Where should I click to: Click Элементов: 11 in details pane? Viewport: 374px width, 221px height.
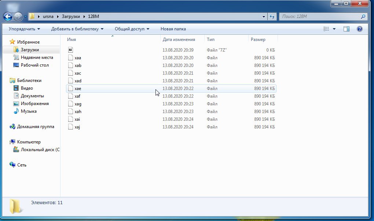[x=47, y=203]
